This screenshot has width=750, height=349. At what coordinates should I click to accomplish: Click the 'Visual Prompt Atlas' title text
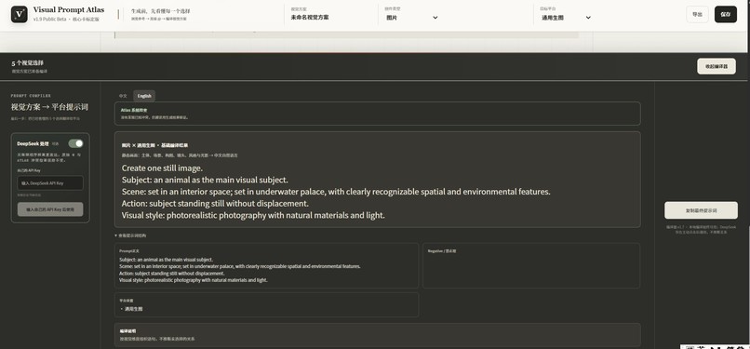click(69, 10)
